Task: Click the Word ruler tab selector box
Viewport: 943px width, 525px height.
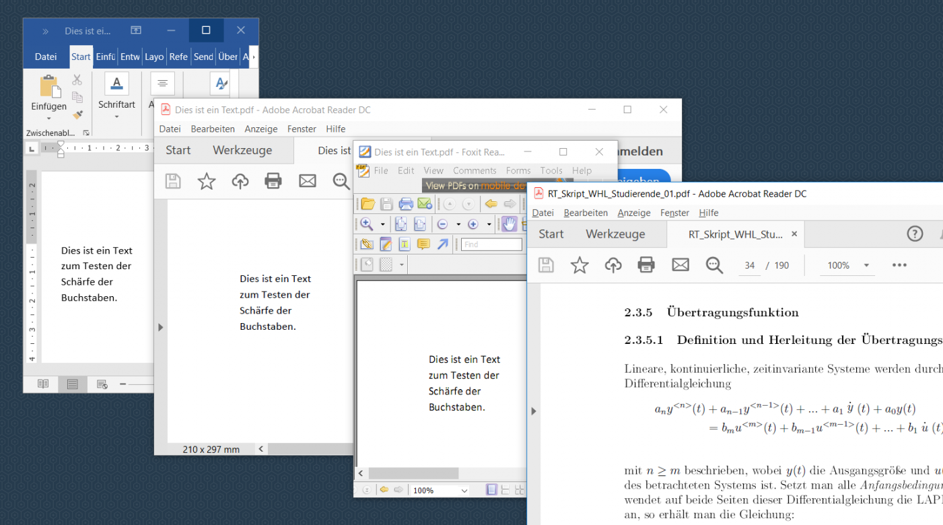Action: click(x=31, y=148)
